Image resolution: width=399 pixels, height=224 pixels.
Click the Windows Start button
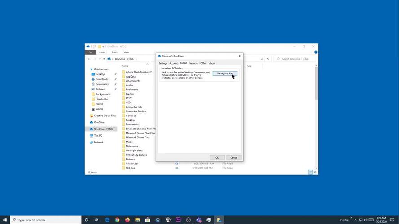[x=5, y=220]
